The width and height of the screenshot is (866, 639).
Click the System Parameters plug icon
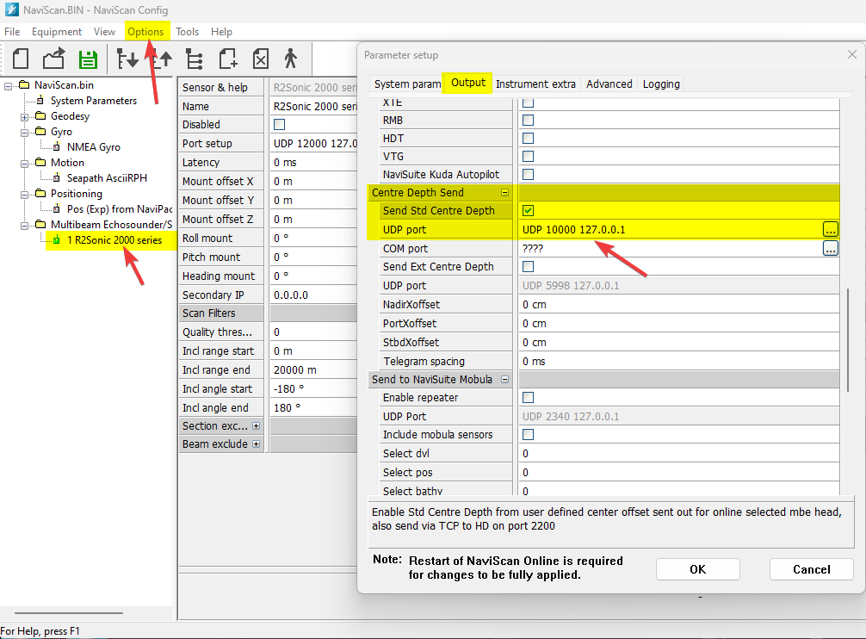[x=40, y=100]
